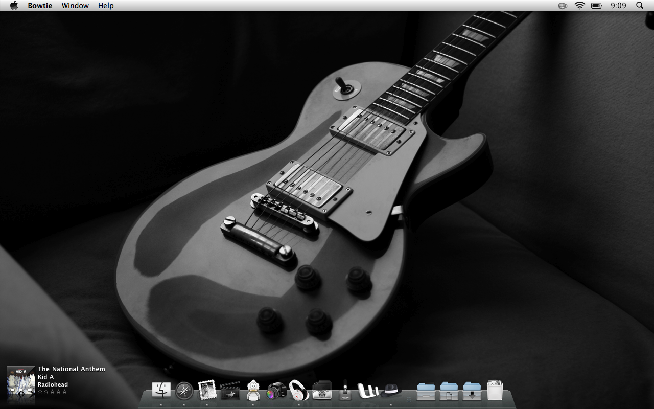Screen dimensions: 654x409
Task: Open the Downloads folder stack in dock
Action: click(472, 391)
